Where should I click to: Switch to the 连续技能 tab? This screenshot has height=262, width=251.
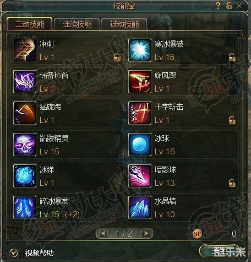(x=77, y=24)
